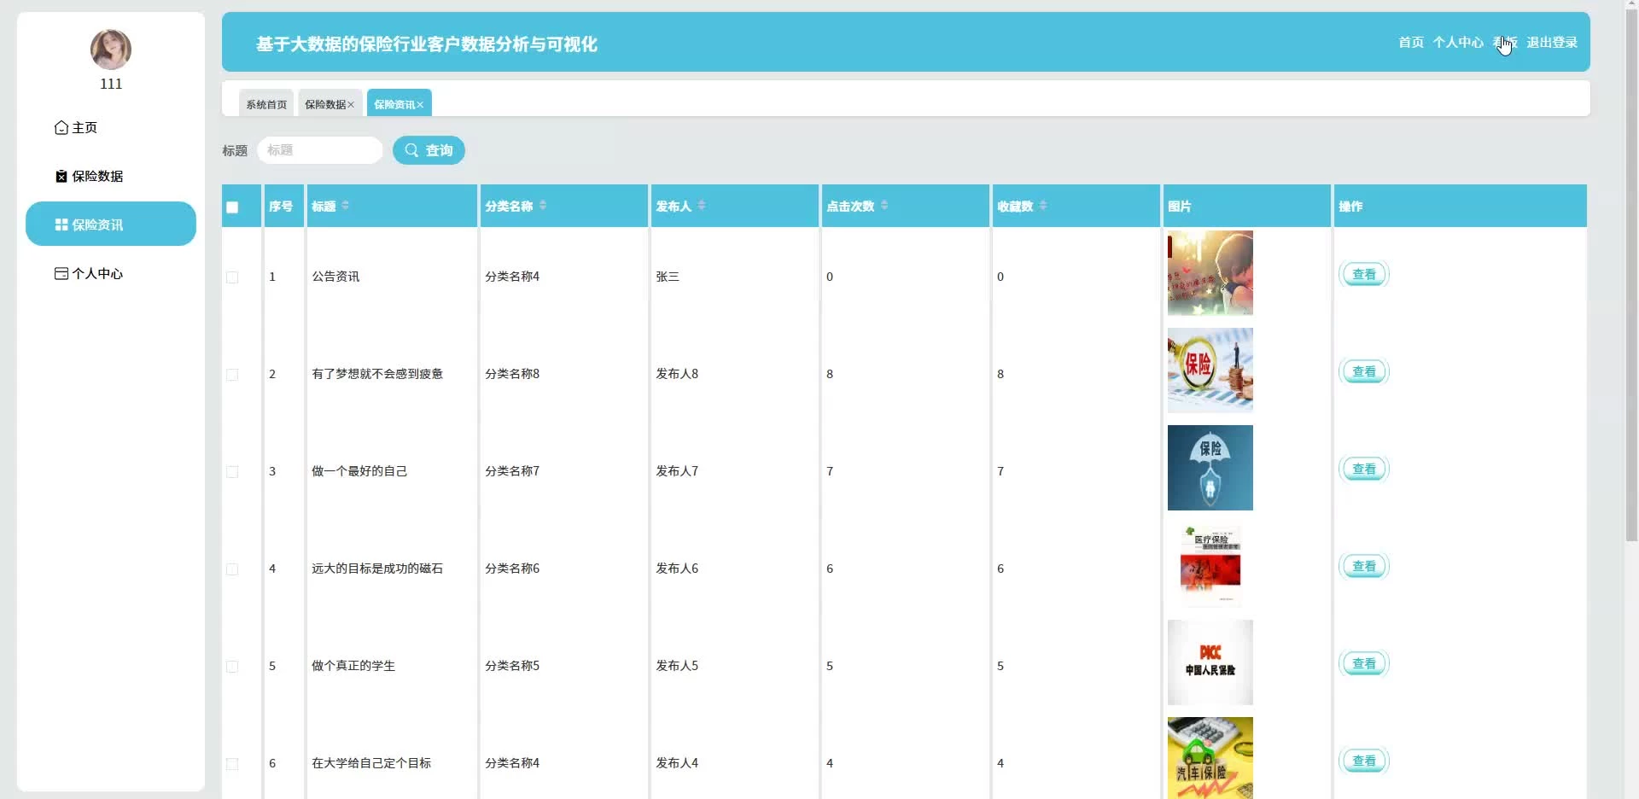Screen dimensions: 1639x799
Task: Close the 保险数据 tab
Action: tap(351, 104)
